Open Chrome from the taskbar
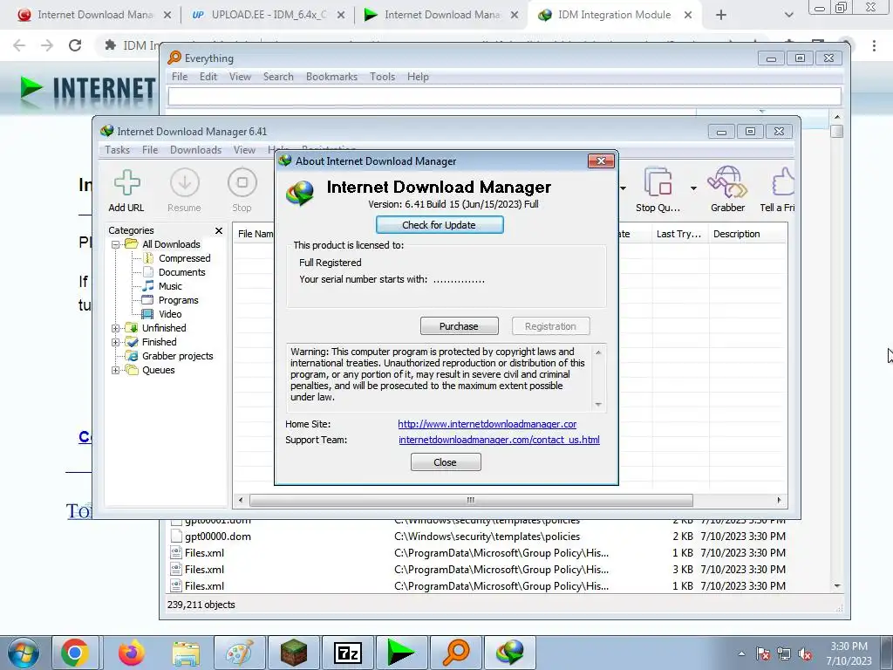Viewport: 893px width, 670px height. point(75,653)
